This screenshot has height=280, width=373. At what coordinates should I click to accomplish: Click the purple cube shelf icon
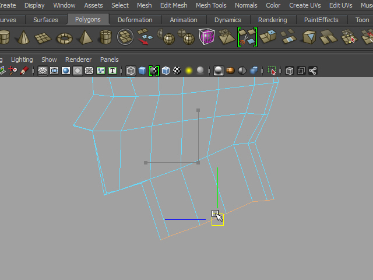point(206,38)
